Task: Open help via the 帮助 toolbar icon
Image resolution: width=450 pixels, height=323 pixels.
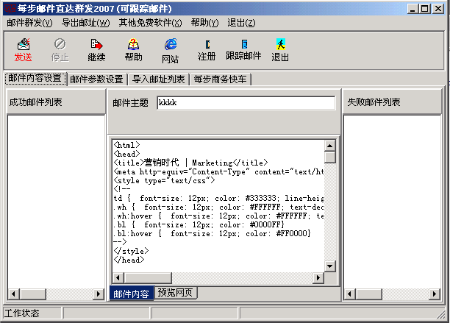Action: (x=133, y=50)
